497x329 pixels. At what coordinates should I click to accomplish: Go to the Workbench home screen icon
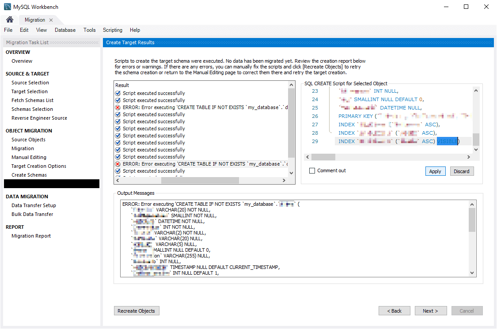click(x=10, y=19)
